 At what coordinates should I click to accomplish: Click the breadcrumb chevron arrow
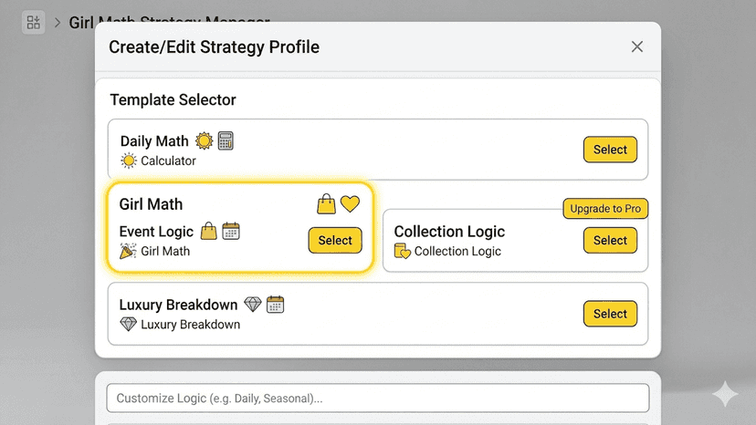point(58,23)
